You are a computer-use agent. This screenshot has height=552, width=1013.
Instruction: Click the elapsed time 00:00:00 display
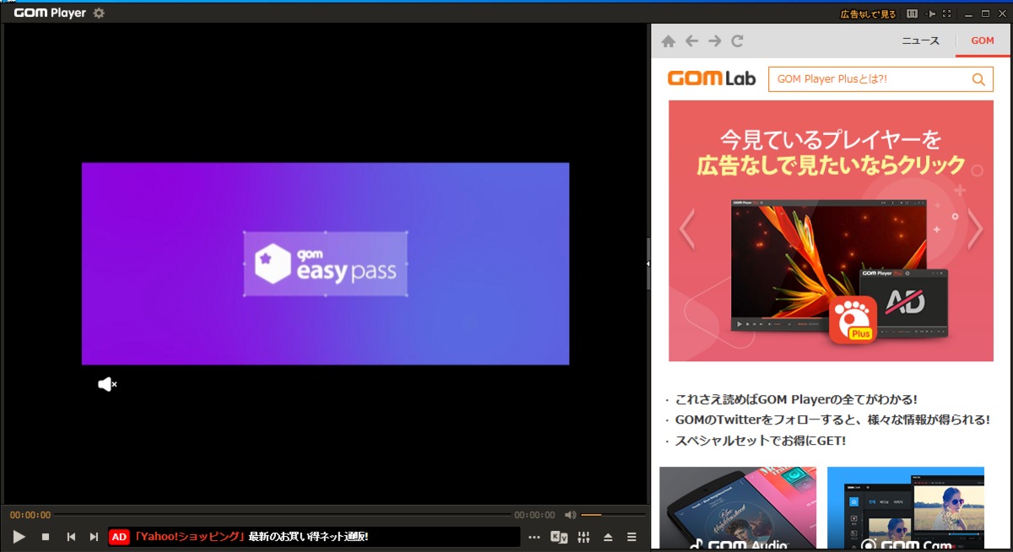pyautogui.click(x=30, y=515)
